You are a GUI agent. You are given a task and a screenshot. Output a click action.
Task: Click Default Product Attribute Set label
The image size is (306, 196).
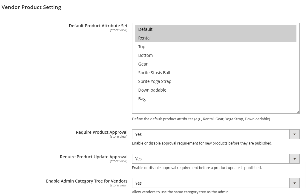[98, 26]
